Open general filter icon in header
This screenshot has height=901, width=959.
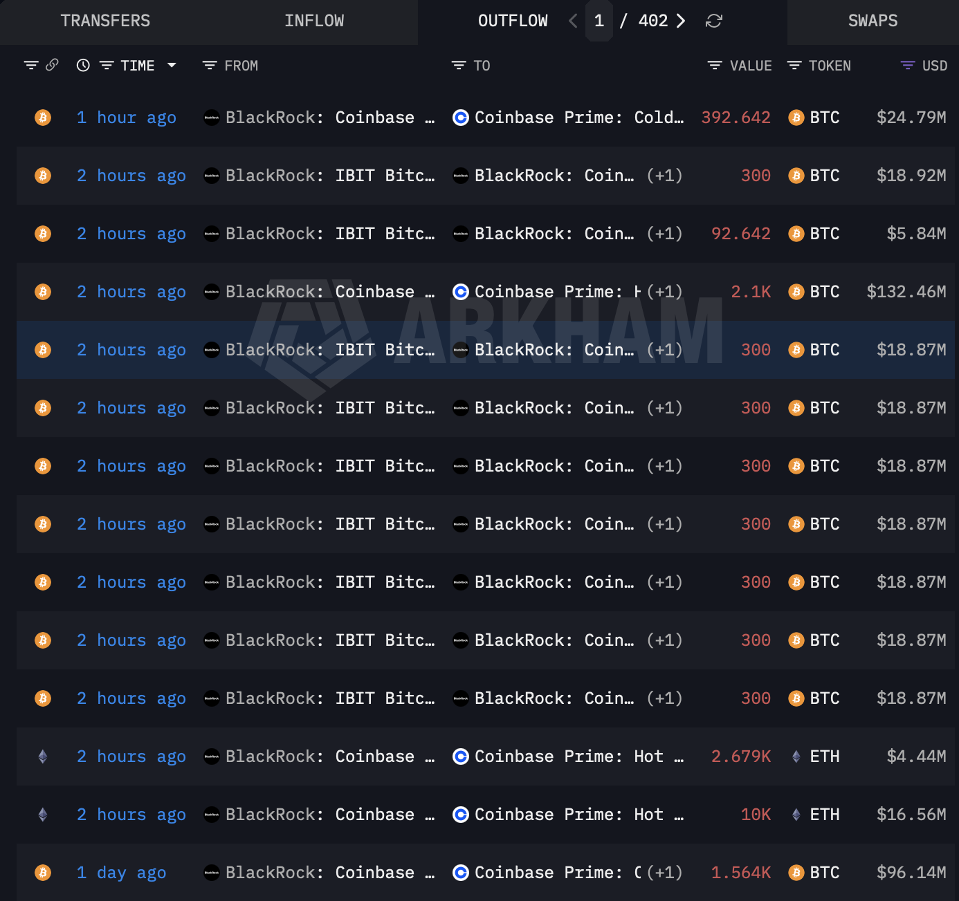31,66
